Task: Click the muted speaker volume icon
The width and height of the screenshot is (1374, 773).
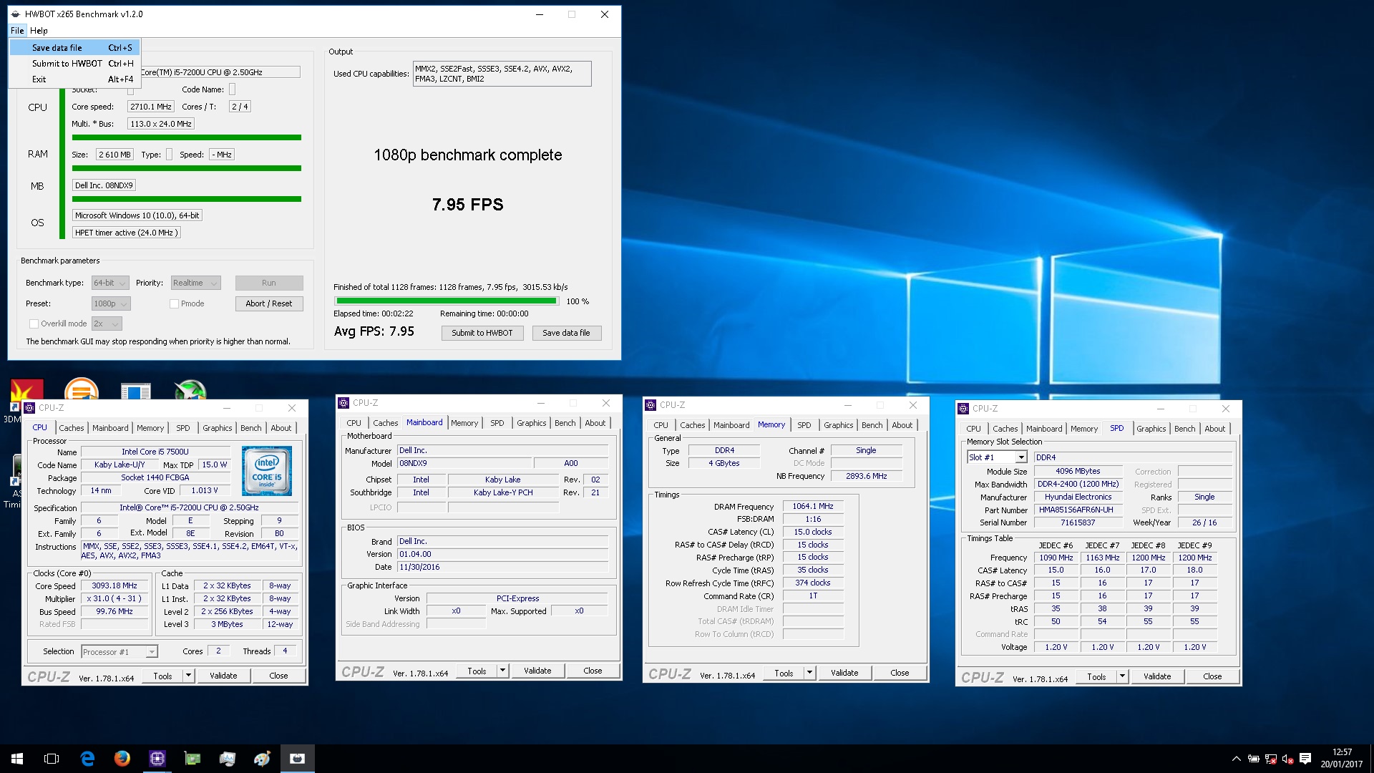Action: [1287, 759]
